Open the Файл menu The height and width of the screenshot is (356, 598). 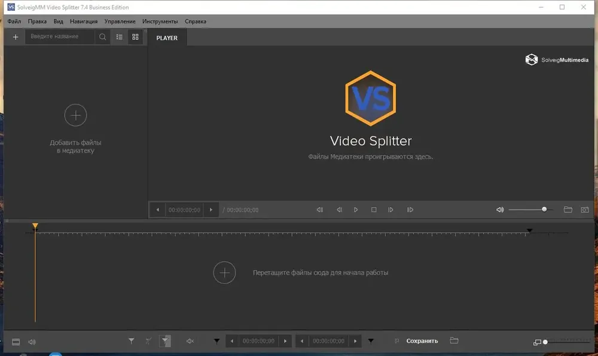coord(14,22)
